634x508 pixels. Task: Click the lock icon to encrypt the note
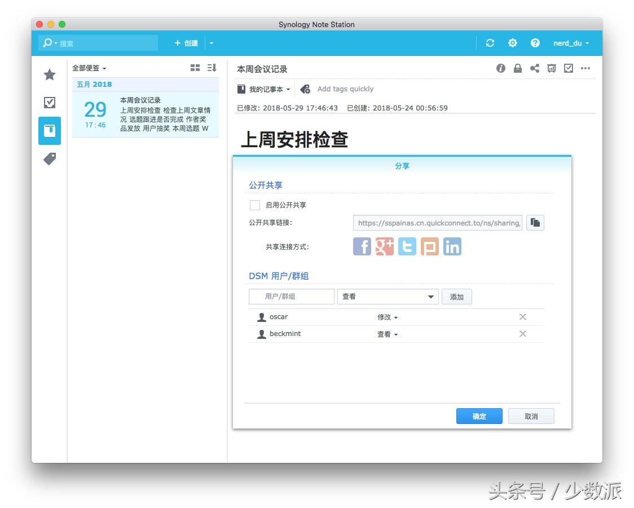pos(518,68)
